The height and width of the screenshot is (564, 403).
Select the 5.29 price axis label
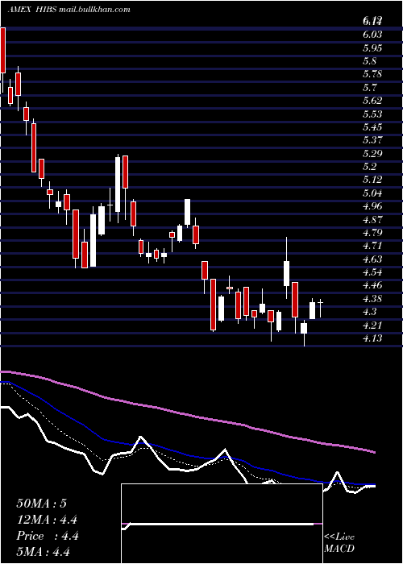(372, 153)
